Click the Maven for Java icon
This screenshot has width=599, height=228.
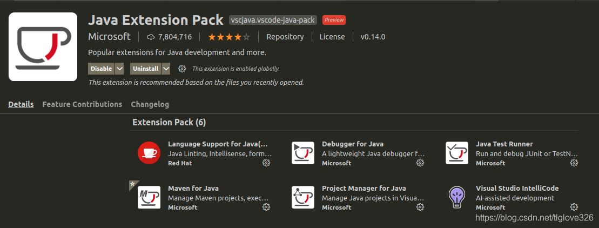(x=149, y=197)
